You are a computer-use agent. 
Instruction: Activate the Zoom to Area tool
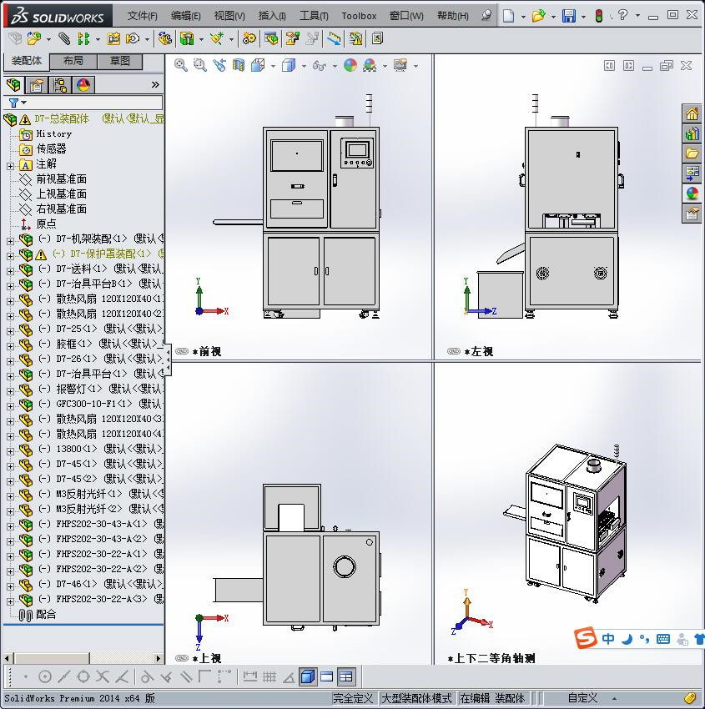coord(199,65)
